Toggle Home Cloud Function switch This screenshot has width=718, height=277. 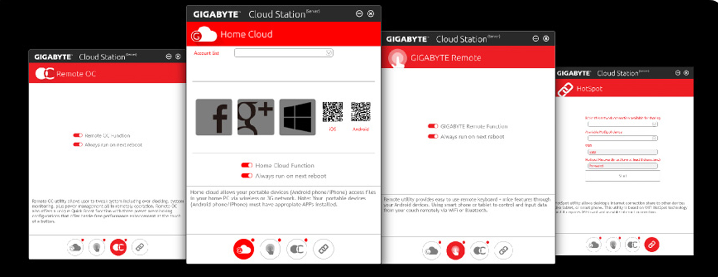point(247,165)
